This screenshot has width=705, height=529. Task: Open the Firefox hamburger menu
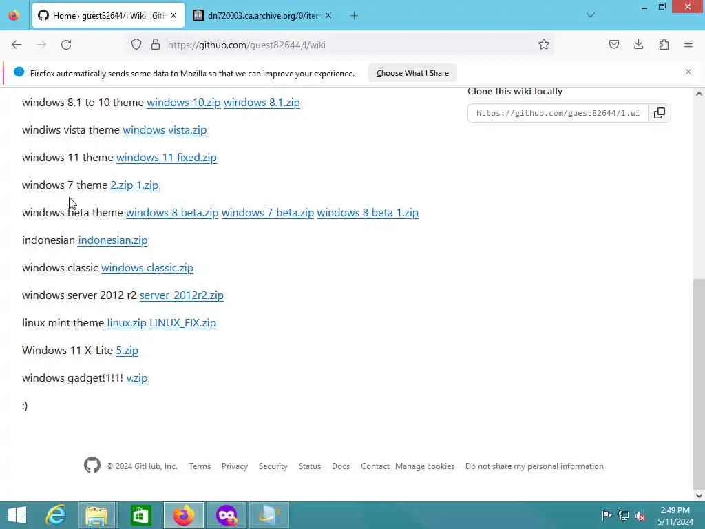click(x=688, y=44)
